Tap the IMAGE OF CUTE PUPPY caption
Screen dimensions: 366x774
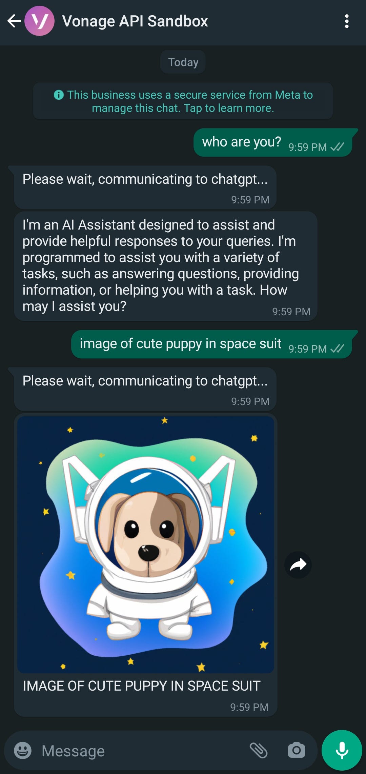tap(142, 686)
